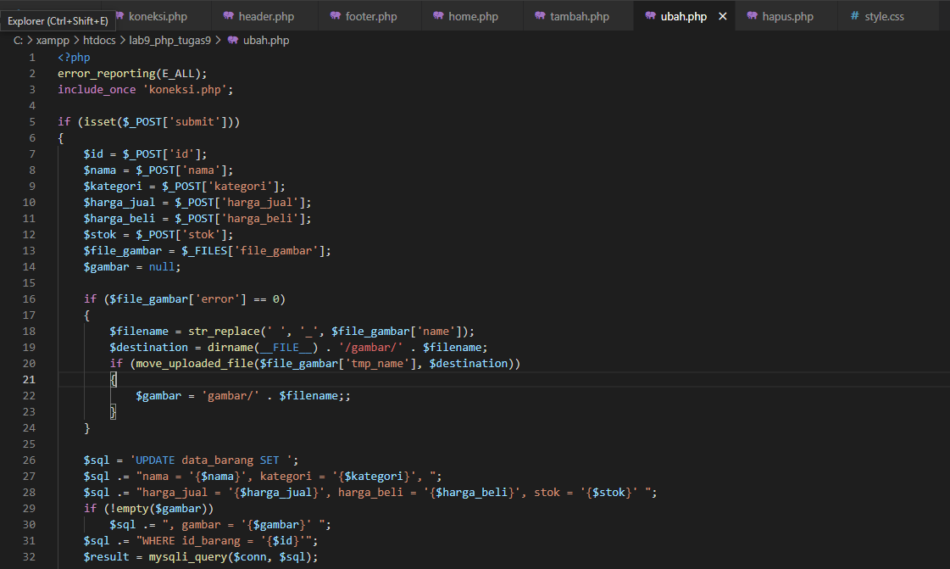Viewport: 950px width, 569px height.
Task: Switch to the home.php tab
Action: 471,14
